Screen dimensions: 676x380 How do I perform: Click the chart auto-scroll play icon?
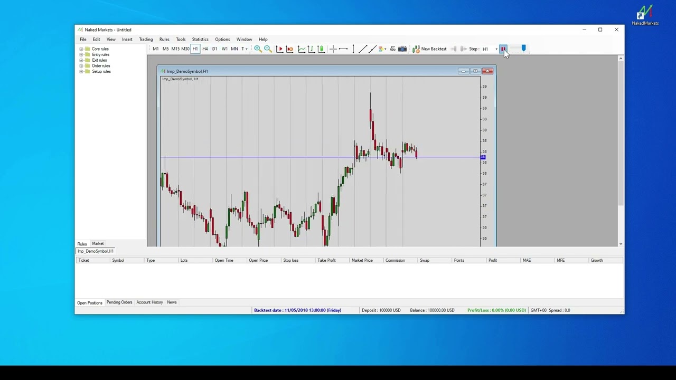coord(279,49)
